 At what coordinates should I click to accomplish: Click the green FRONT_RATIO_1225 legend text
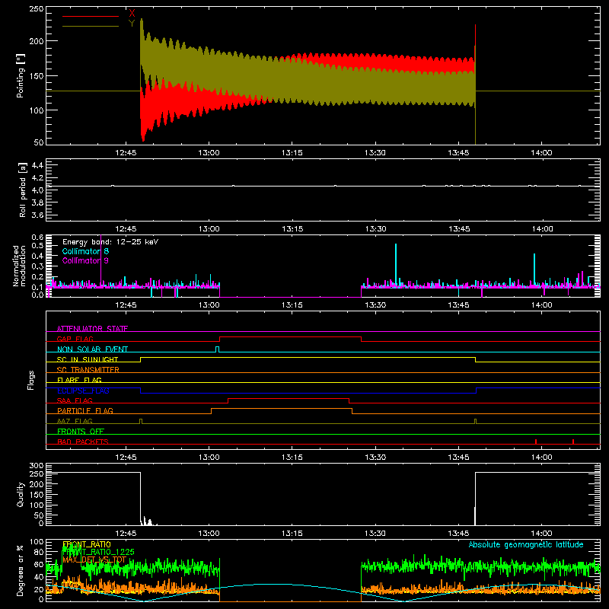[x=98, y=552]
